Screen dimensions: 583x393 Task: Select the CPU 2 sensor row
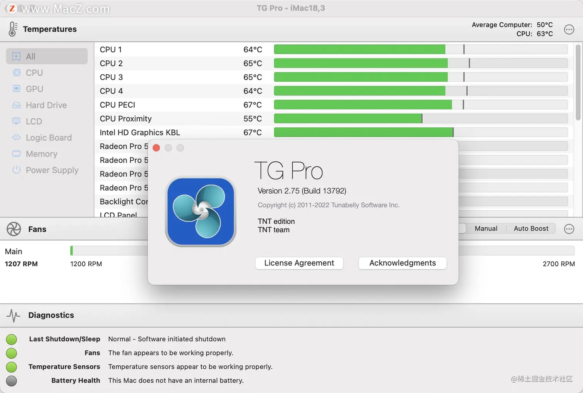pos(334,63)
